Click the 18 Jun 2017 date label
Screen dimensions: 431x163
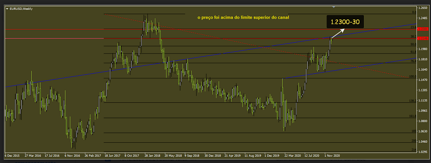click(x=113, y=155)
